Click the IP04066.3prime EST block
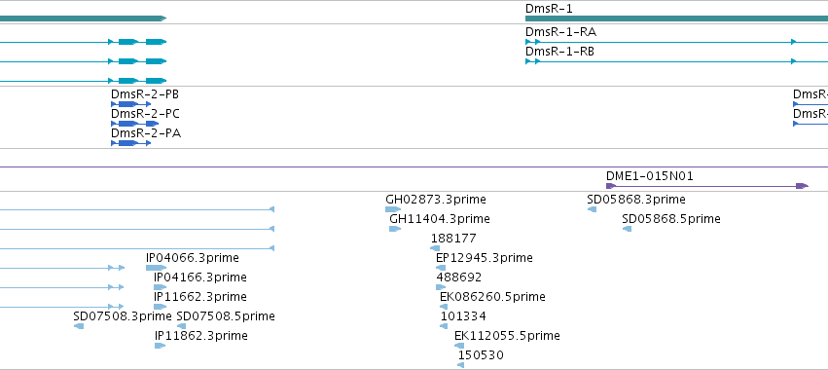Image resolution: width=828 pixels, height=370 pixels. (x=156, y=268)
